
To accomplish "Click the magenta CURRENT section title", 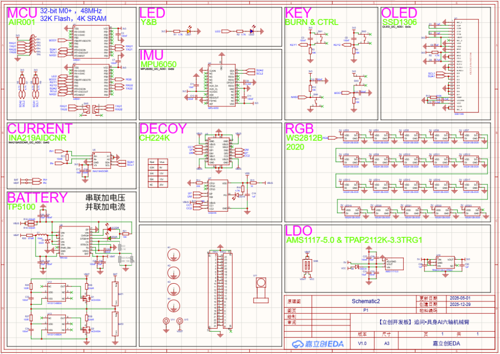I will coord(40,129).
